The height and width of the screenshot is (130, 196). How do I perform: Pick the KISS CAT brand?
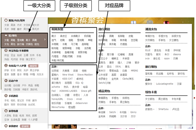coord(67,79)
